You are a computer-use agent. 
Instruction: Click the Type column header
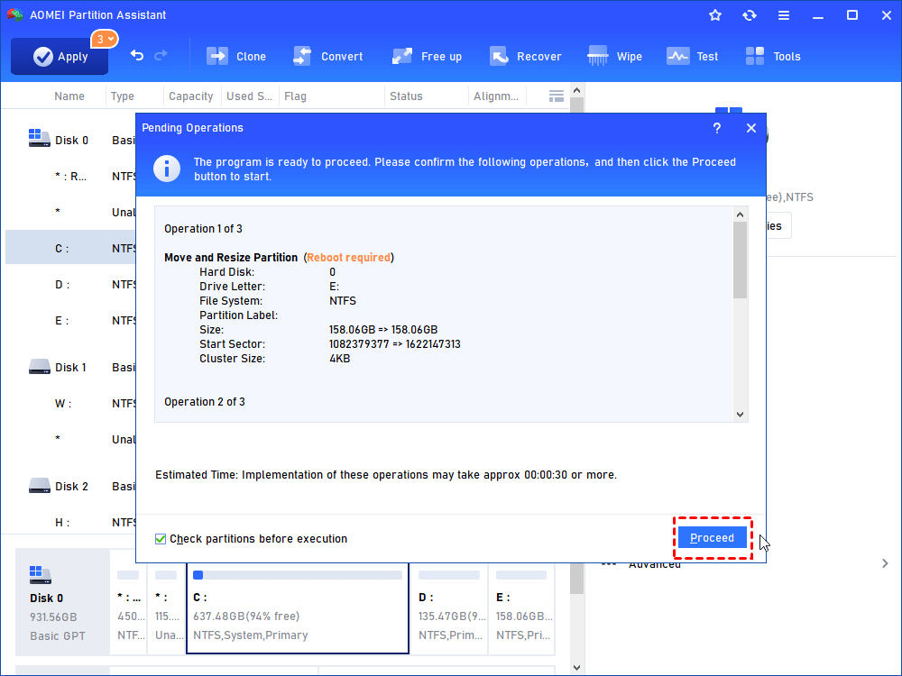click(x=123, y=96)
